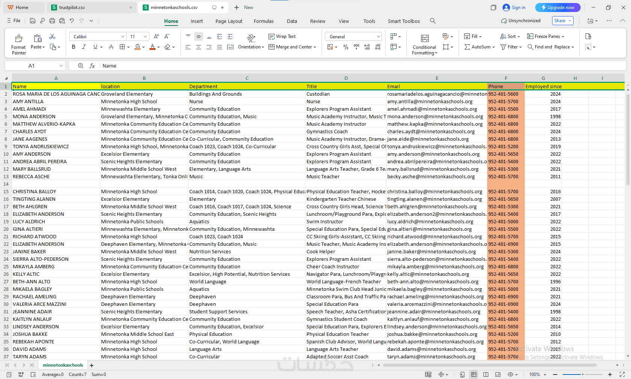
Task: Click the Freeze Panes icon
Action: 530,36
